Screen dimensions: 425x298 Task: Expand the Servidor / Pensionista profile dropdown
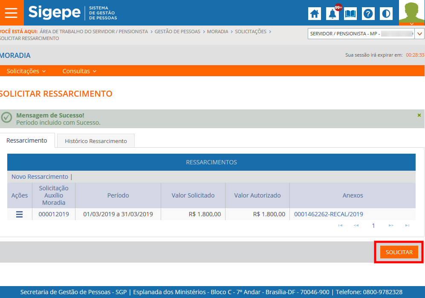419,34
